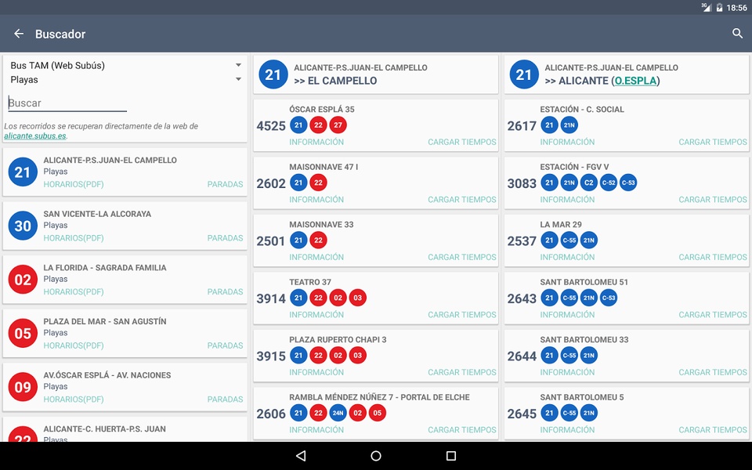
Task: Load times for stop 2643 SANT BARTOLOMEU 51
Action: 713,315
